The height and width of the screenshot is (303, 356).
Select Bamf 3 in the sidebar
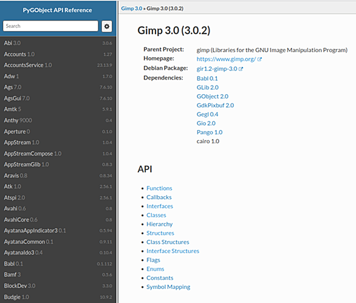point(58,274)
